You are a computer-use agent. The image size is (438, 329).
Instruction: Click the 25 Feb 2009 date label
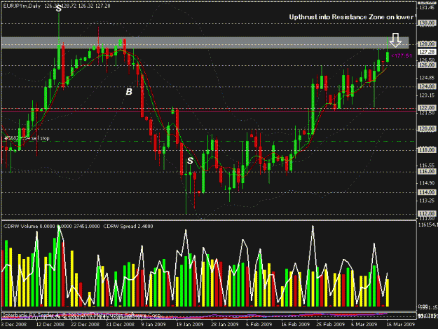point(331,324)
